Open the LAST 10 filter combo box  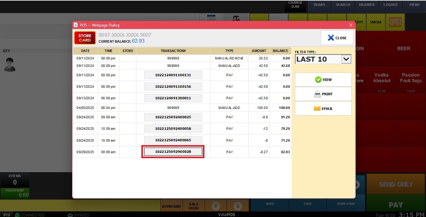pyautogui.click(x=318, y=59)
